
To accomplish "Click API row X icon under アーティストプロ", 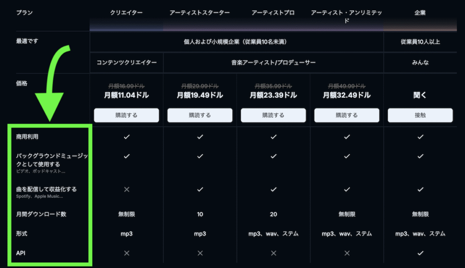I will point(273,253).
